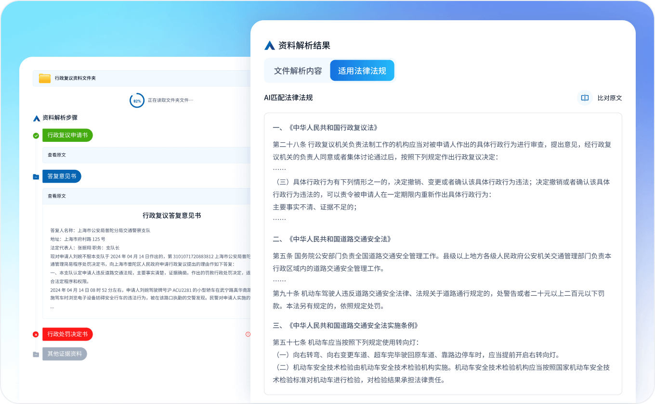Click 查看原文 under 答复意见书
This screenshot has height=404, width=655.
57,196
